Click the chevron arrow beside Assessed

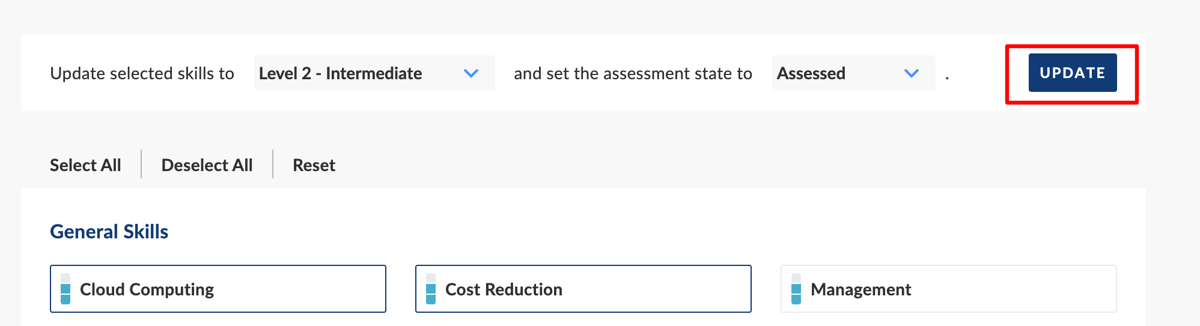(912, 73)
